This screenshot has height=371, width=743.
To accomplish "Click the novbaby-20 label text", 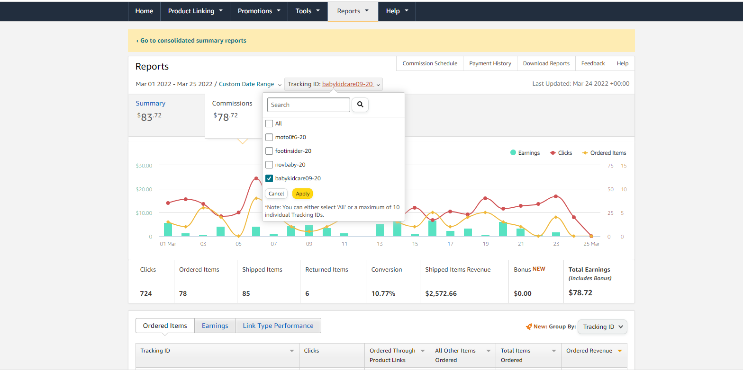I will click(x=290, y=165).
